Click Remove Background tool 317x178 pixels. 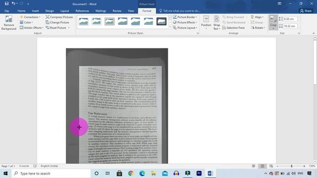[x=9, y=23]
